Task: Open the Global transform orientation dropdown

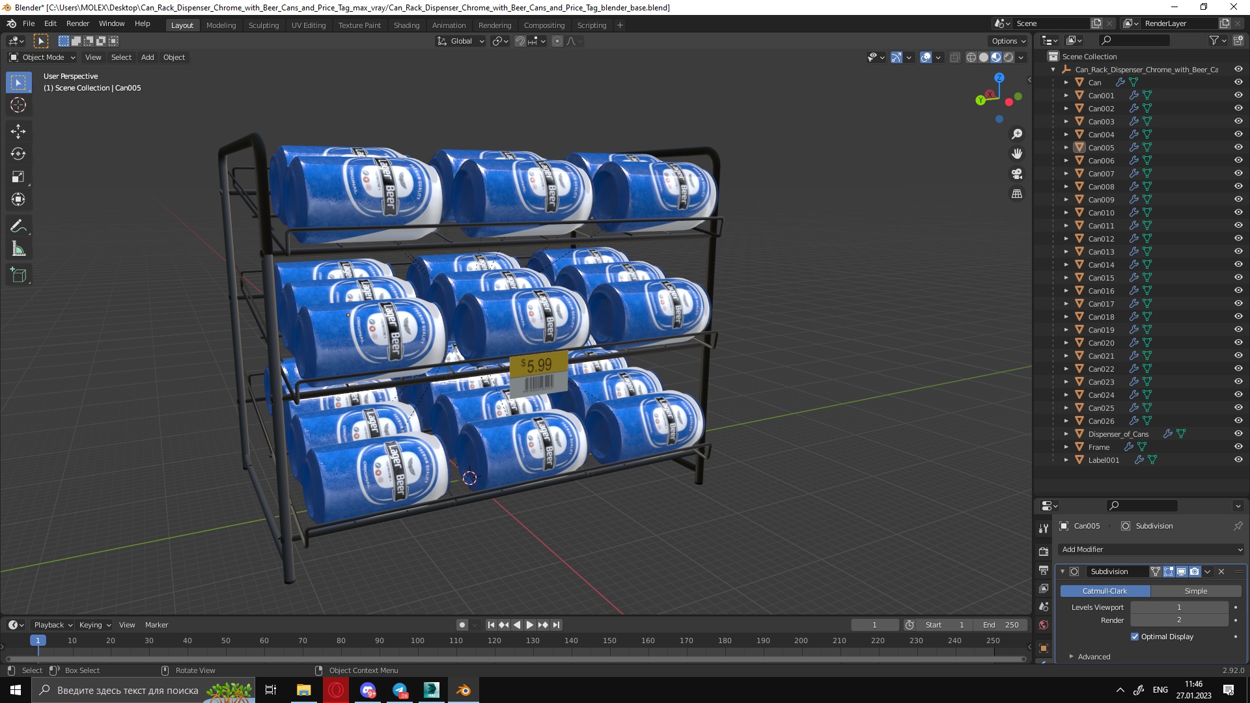Action: coord(461,41)
